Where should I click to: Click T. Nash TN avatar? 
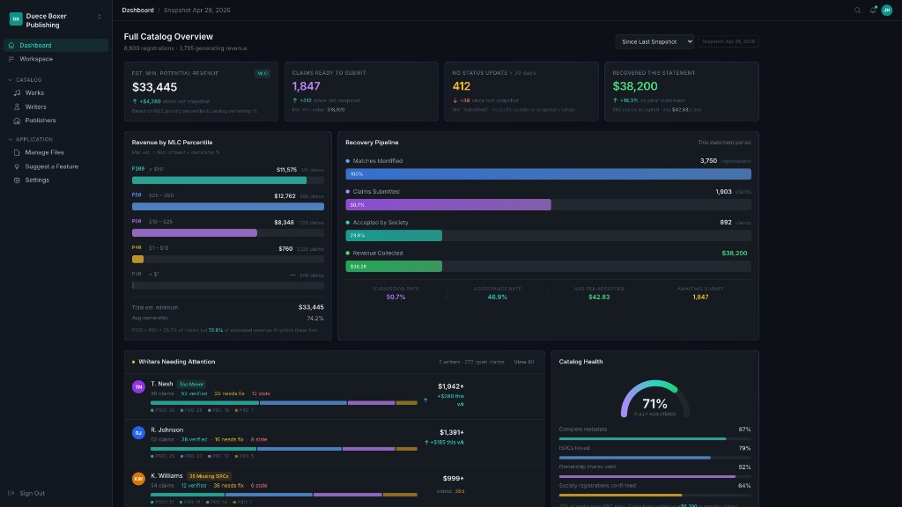point(138,387)
